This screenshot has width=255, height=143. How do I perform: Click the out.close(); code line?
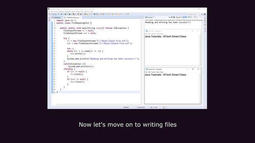point(77,82)
